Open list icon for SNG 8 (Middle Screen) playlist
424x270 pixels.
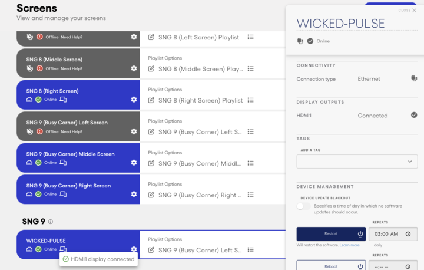click(251, 68)
